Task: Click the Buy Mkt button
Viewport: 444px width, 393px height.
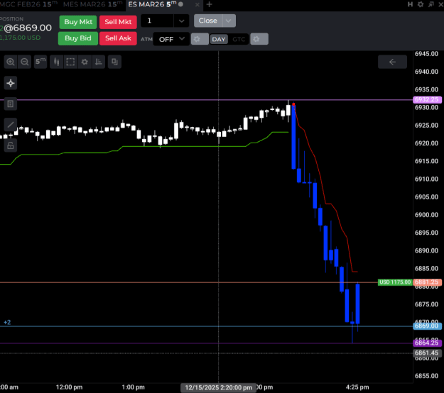Action: click(x=78, y=22)
